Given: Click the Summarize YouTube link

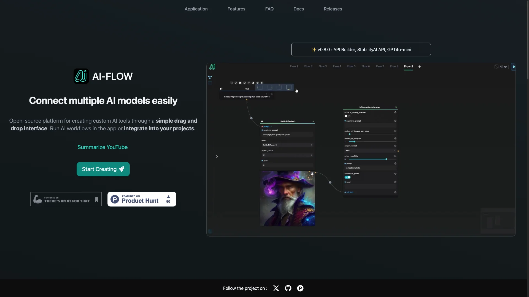Looking at the screenshot, I should tap(102, 147).
